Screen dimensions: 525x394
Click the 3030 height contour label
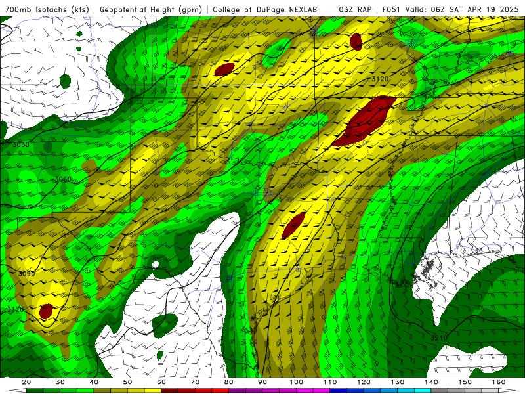(21, 144)
